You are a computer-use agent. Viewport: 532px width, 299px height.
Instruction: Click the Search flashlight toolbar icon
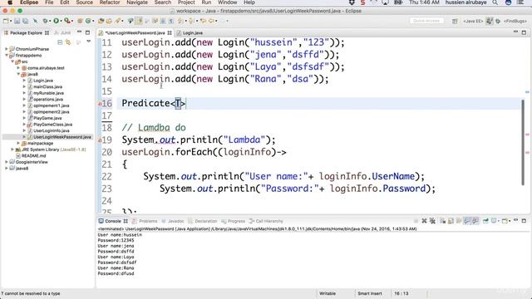[x=117, y=21]
